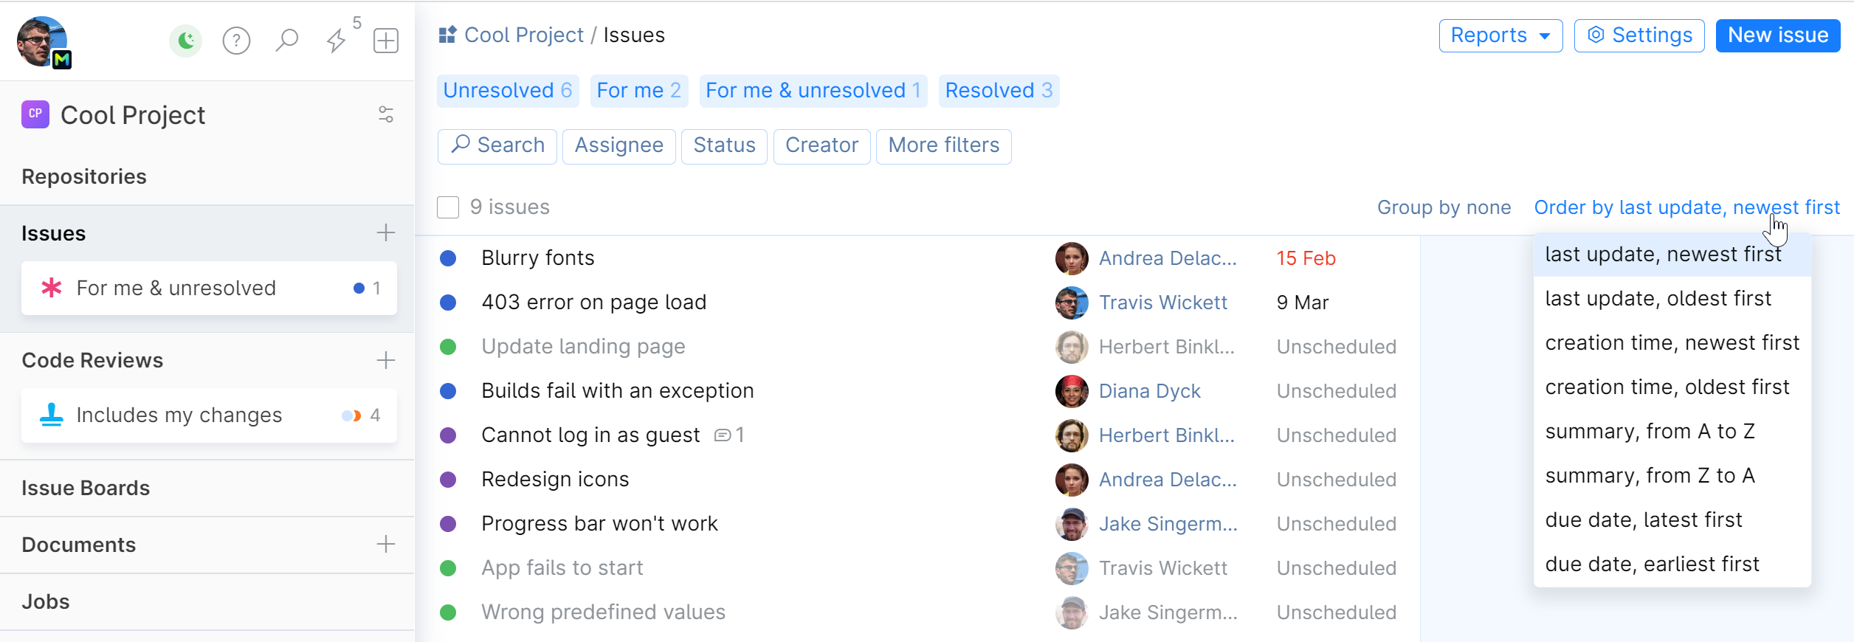Open Cool Project sidebar settings sliders icon
Image resolution: width=1854 pixels, height=642 pixels.
tap(386, 115)
